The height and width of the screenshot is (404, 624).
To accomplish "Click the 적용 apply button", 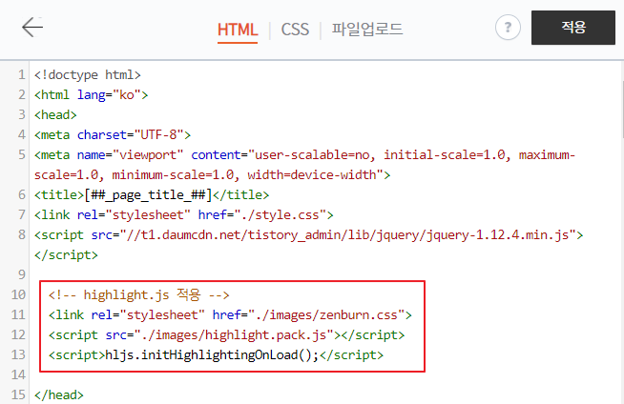I will point(573,28).
